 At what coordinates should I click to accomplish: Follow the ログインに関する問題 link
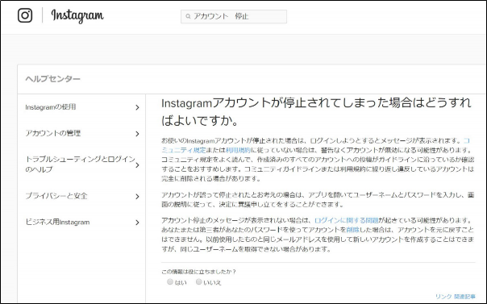347,220
